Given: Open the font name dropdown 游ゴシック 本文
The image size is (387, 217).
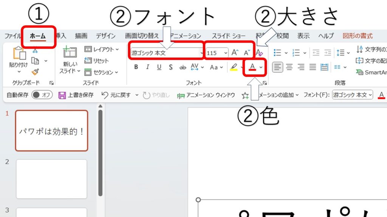Looking at the screenshot, I should tap(202, 53).
